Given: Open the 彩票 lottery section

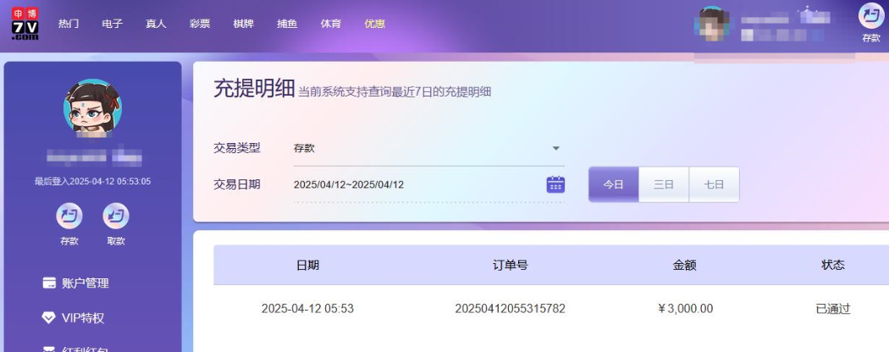Looking at the screenshot, I should (x=200, y=24).
